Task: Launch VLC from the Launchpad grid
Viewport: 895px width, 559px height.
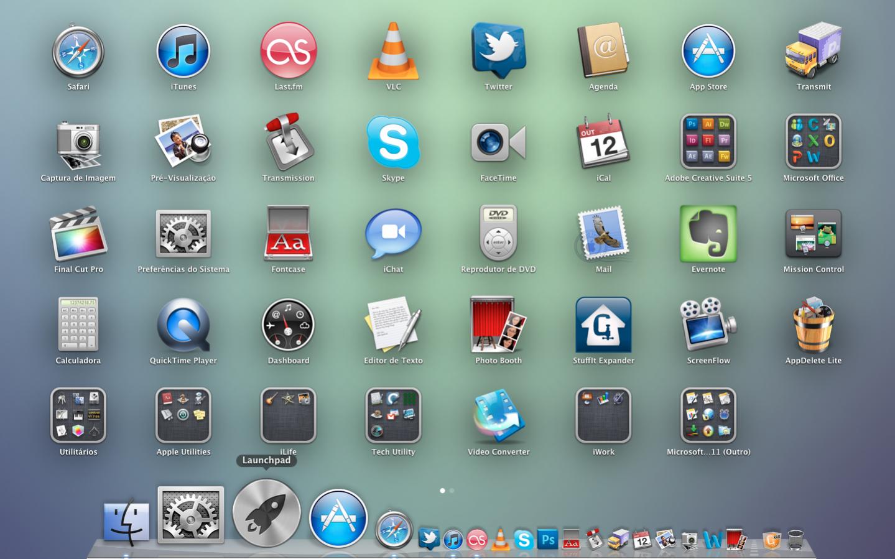Action: tap(393, 51)
